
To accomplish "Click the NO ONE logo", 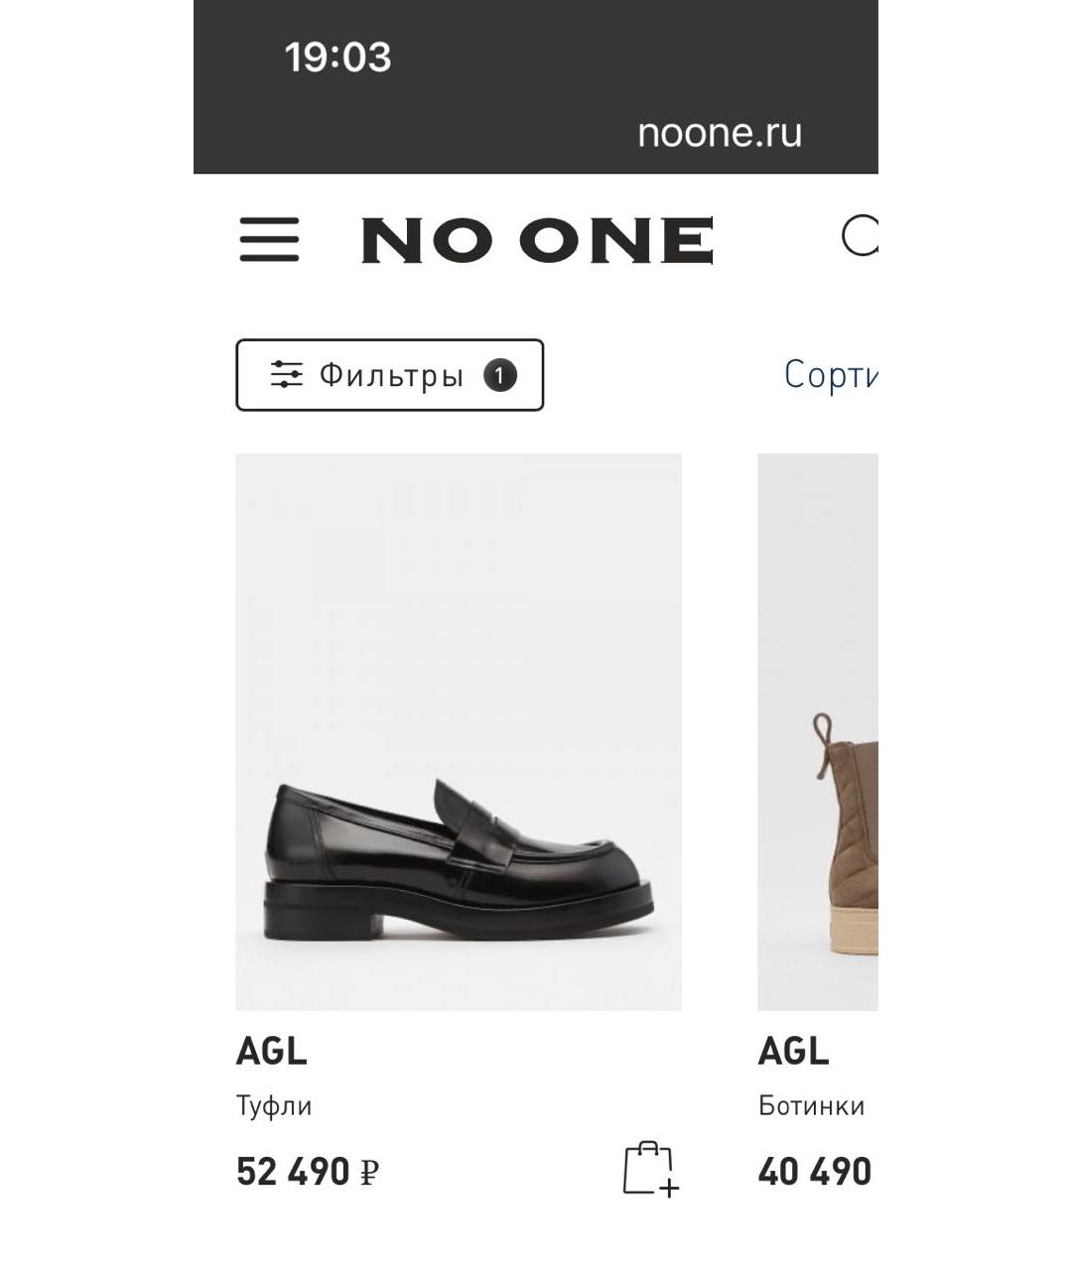I will (537, 241).
